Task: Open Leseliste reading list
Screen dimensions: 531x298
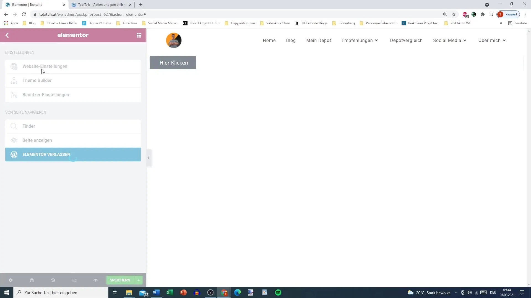Action: point(518,23)
